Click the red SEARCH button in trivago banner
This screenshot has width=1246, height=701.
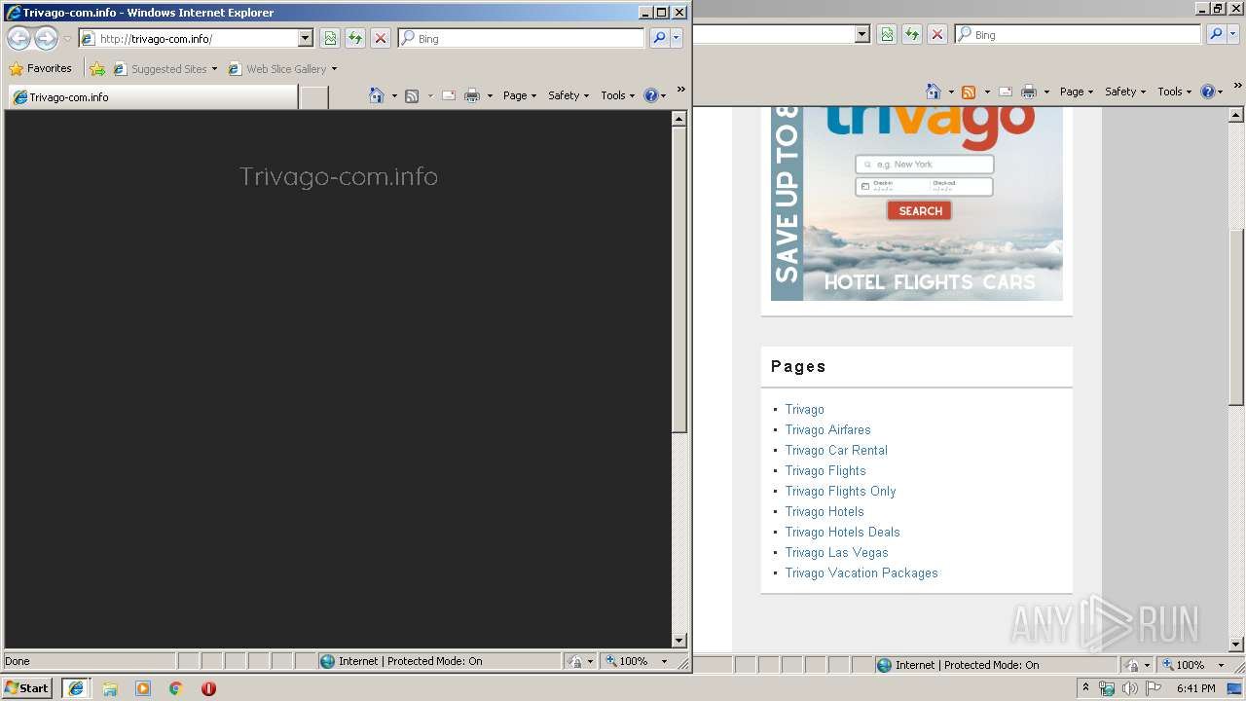(x=920, y=210)
